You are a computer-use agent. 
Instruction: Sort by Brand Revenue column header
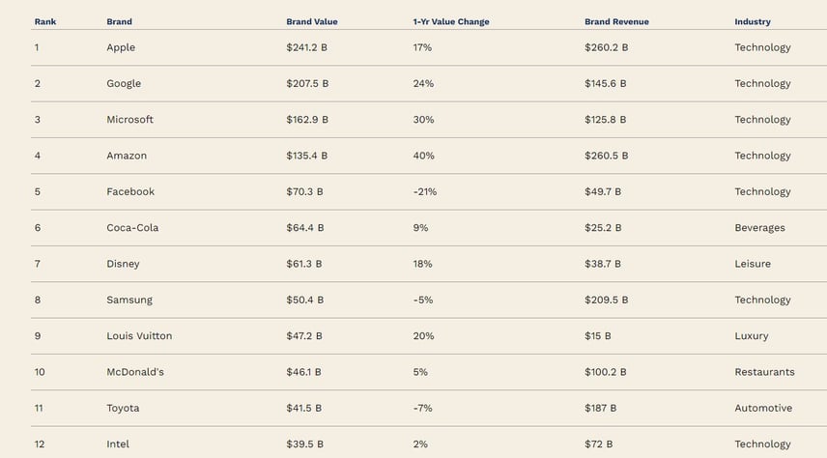point(616,21)
